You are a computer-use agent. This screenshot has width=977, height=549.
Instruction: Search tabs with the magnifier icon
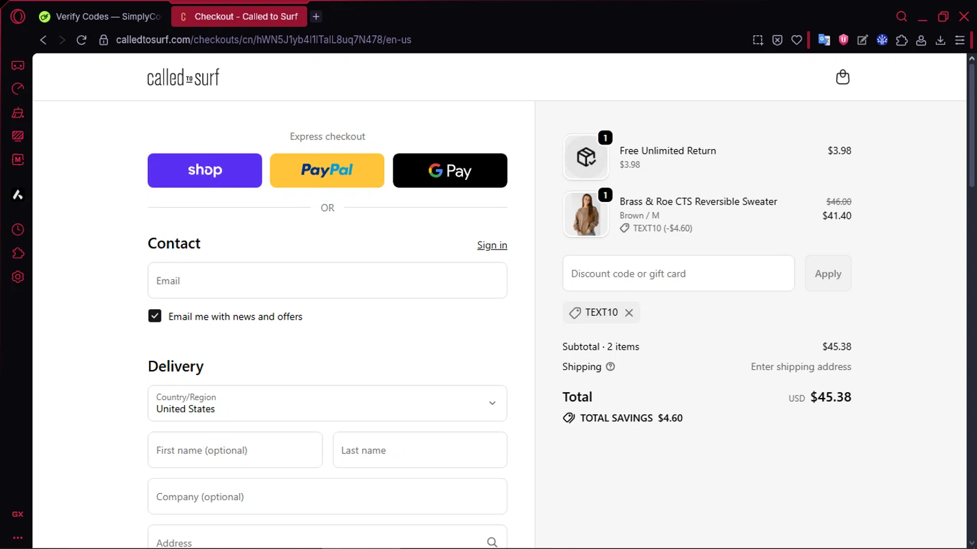point(901,16)
